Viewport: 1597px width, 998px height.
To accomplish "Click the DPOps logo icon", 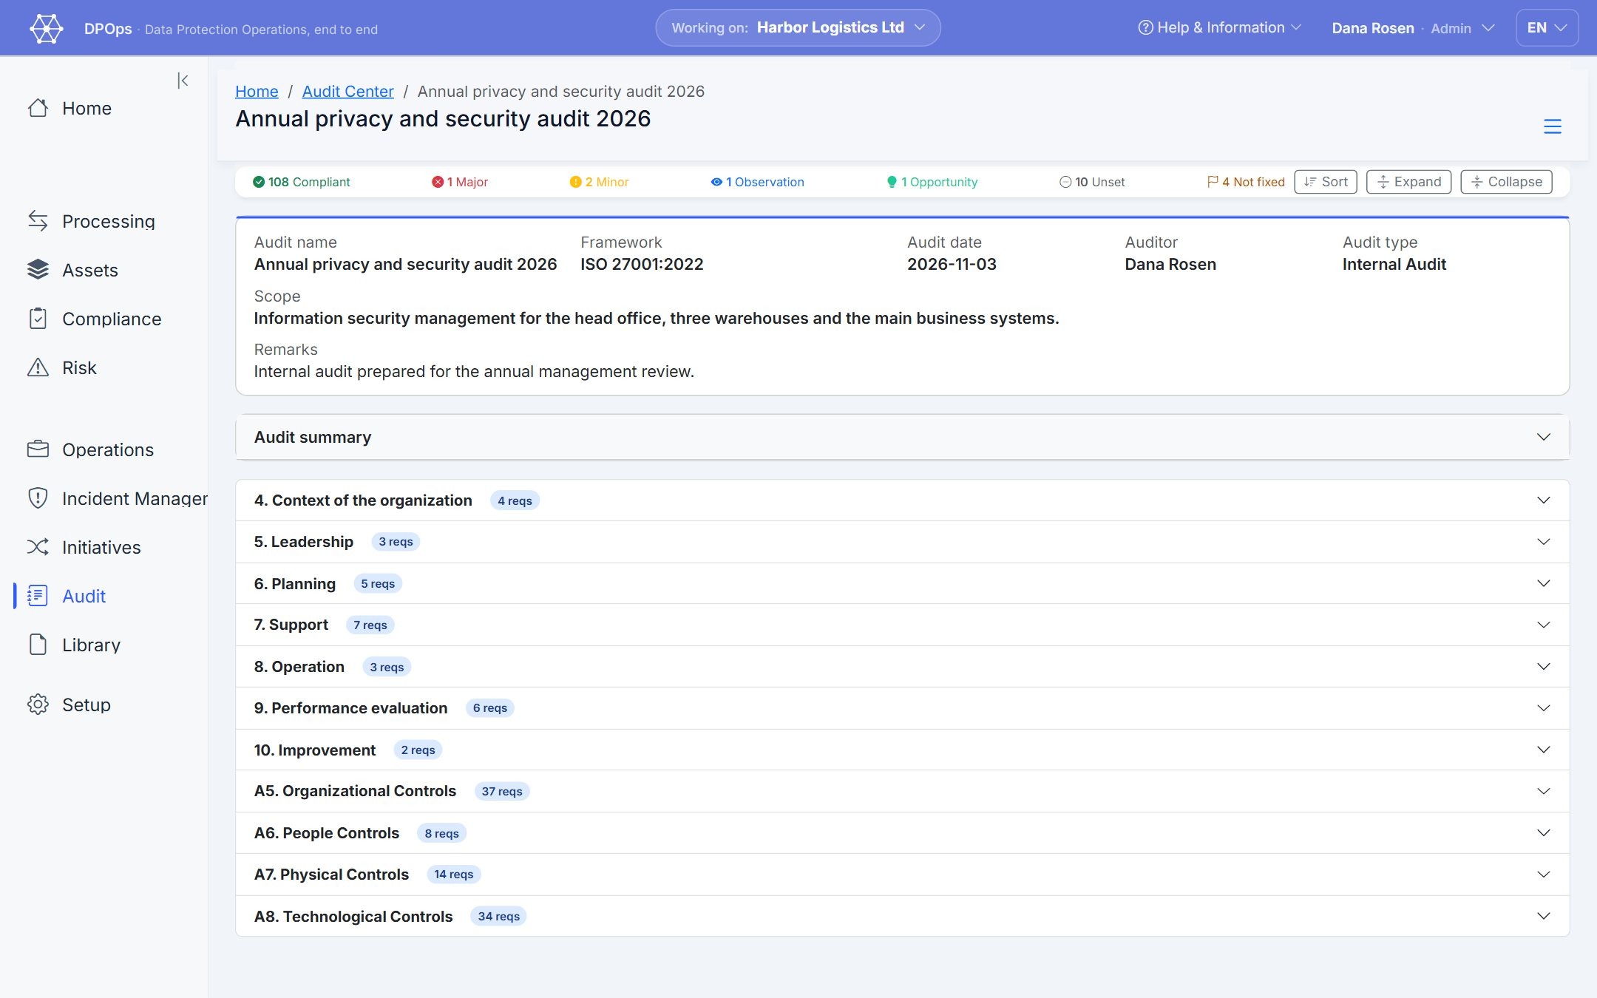I will tap(47, 28).
